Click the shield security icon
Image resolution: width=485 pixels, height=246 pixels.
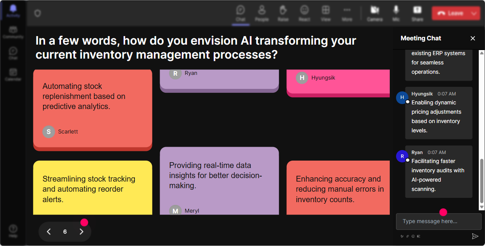click(x=37, y=13)
